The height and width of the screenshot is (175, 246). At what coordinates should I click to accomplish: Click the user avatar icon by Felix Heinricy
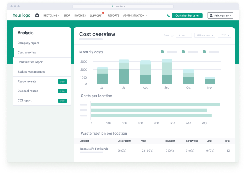[211, 15]
